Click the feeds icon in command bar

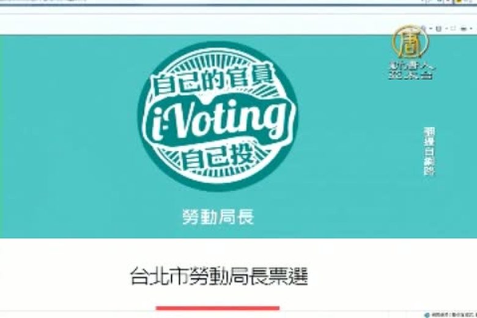(x=438, y=29)
